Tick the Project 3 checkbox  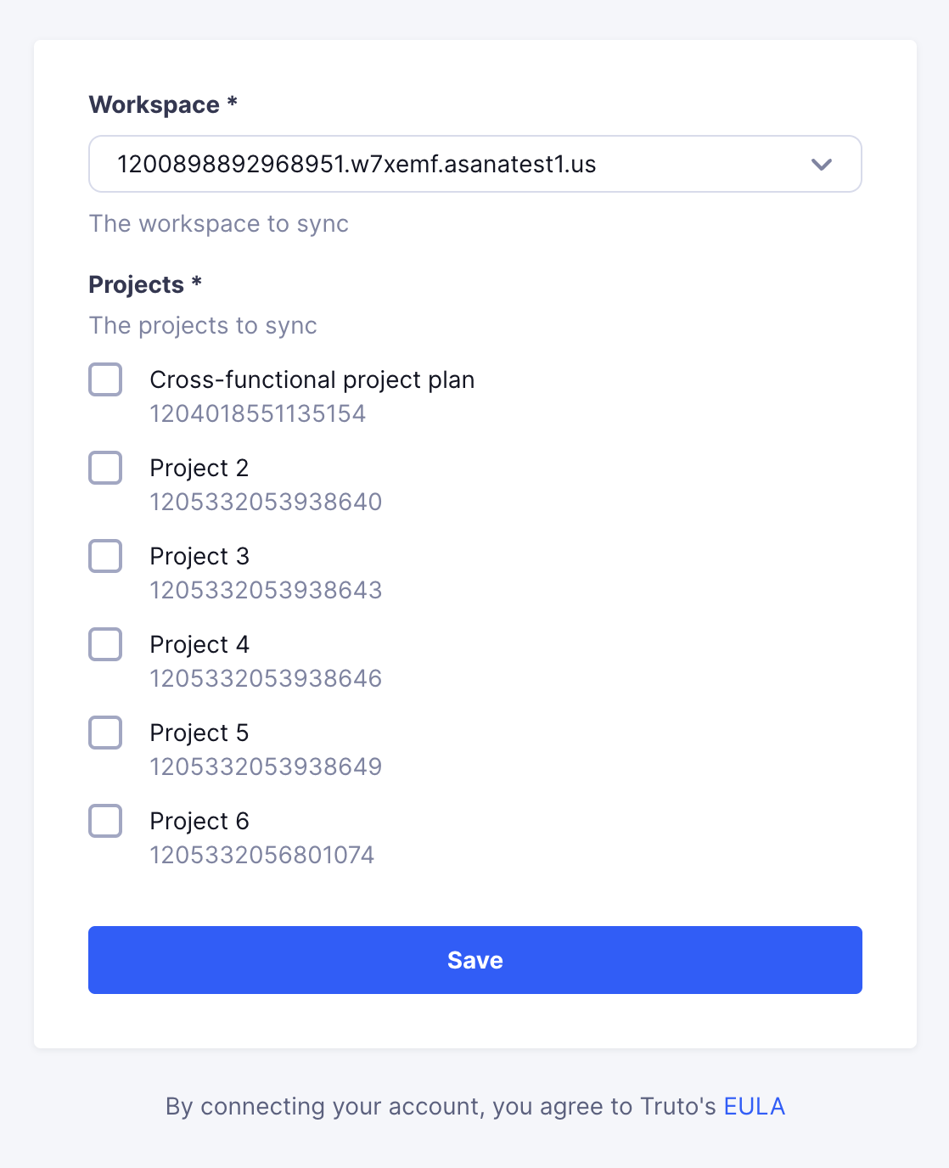(105, 556)
